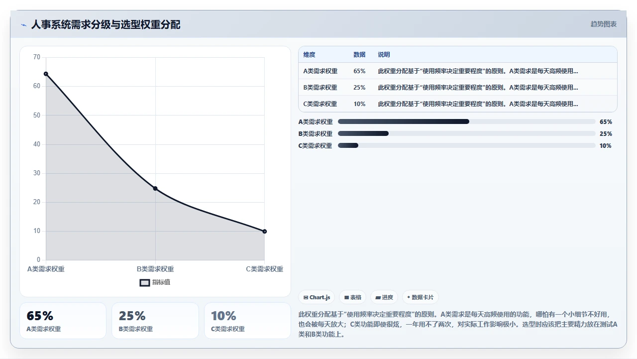Image resolution: width=637 pixels, height=359 pixels.
Task: Click the C类需求权重 x-axis label
Action: [x=264, y=269]
